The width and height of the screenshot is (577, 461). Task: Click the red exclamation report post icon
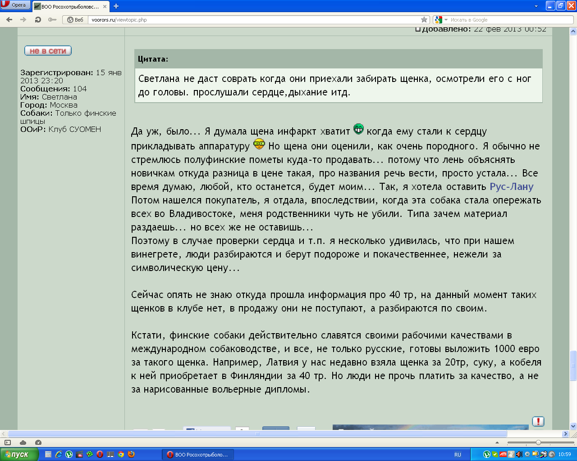538,421
